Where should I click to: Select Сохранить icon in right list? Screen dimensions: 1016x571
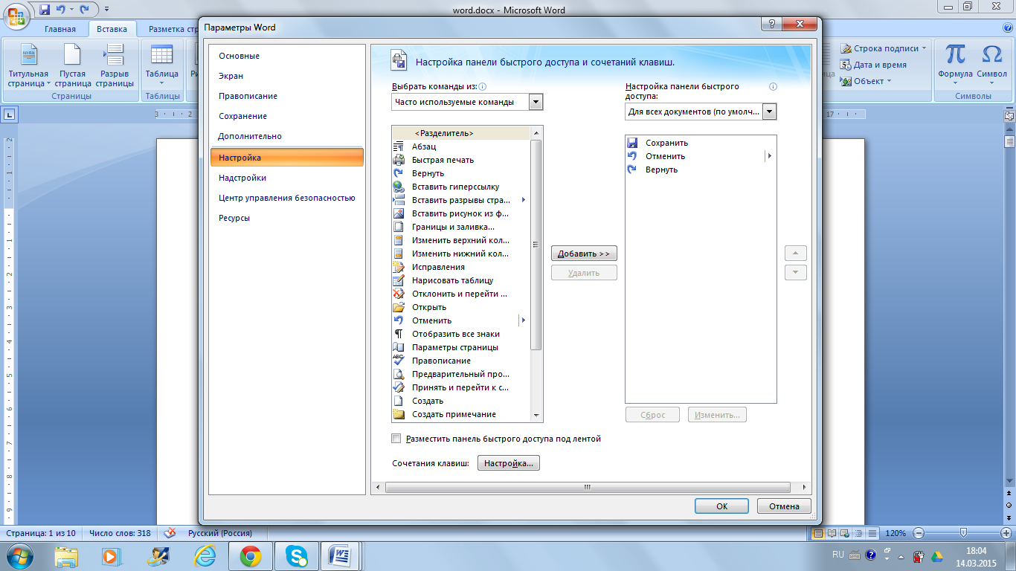click(x=632, y=143)
